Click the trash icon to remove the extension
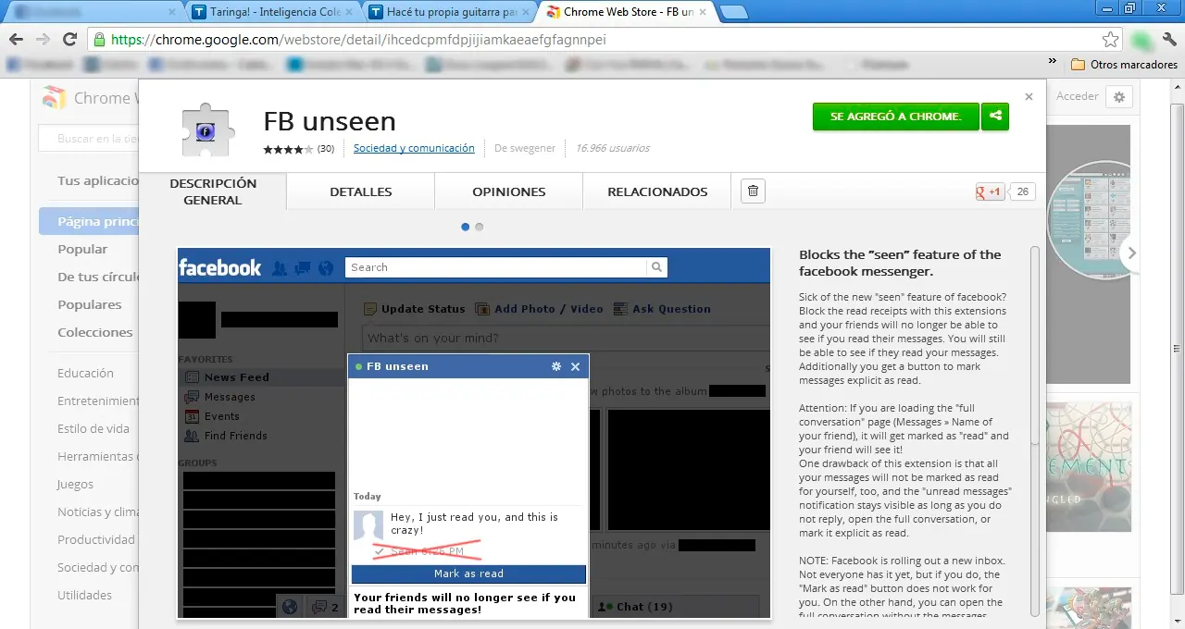 click(x=753, y=191)
